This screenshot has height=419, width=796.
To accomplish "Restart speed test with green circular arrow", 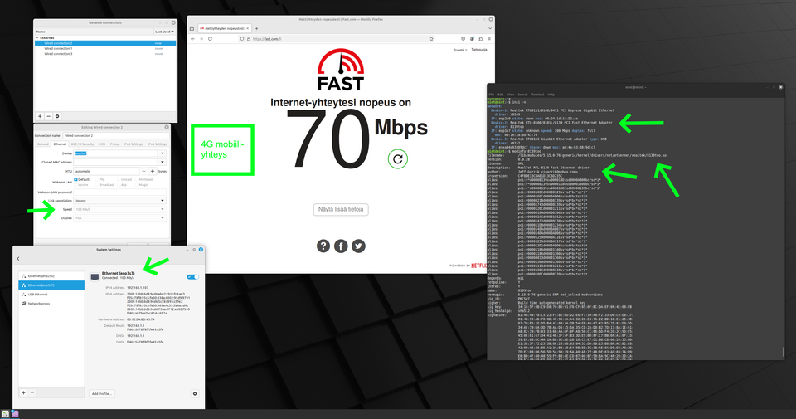I will 397,159.
